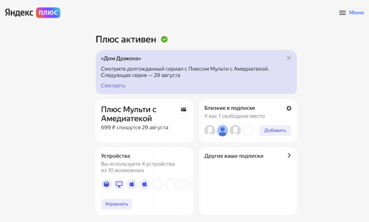Select the desktop monitor device icon
This screenshot has width=369, height=222.
point(119,184)
